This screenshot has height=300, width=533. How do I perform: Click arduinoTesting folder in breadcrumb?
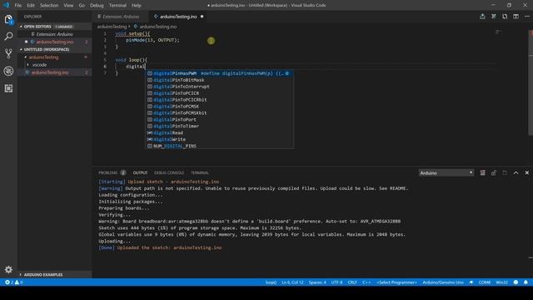[112, 27]
